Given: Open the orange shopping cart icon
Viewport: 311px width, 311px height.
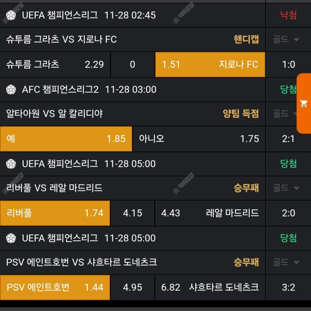Looking at the screenshot, I should [304, 103].
